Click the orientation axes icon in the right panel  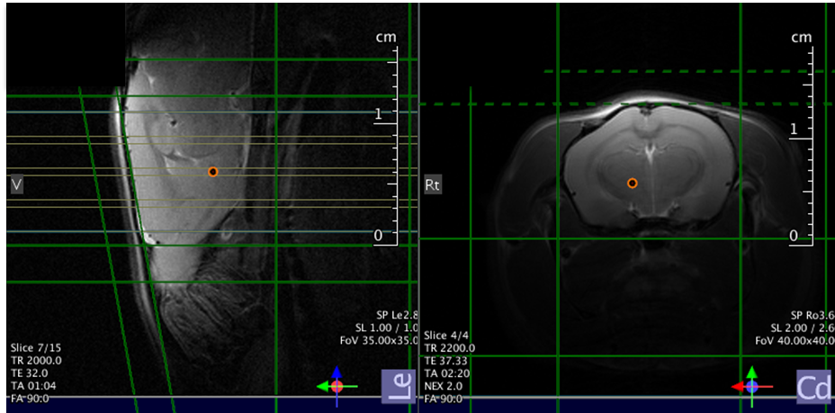(x=751, y=383)
